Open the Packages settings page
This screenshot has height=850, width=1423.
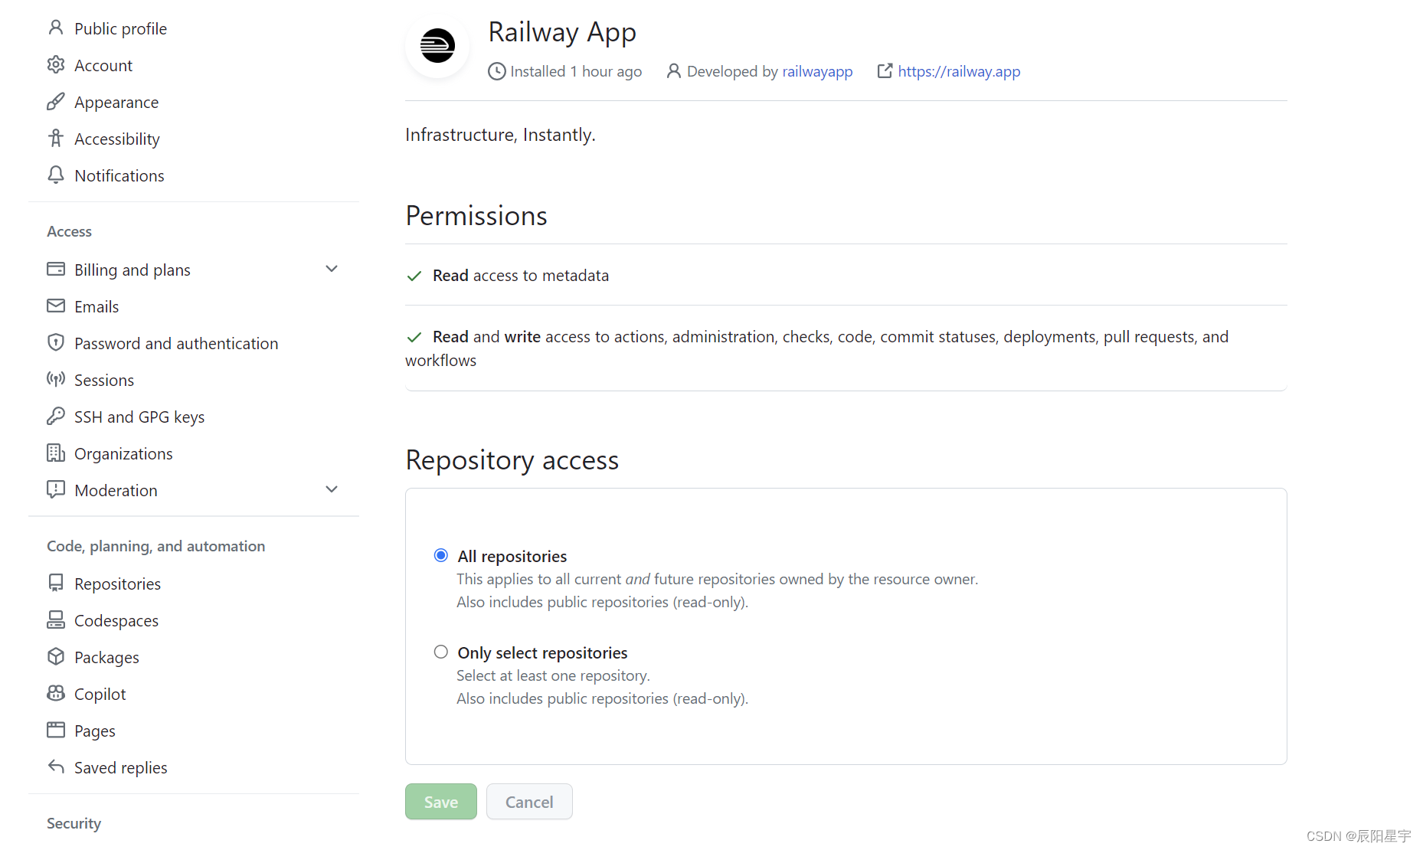(106, 657)
